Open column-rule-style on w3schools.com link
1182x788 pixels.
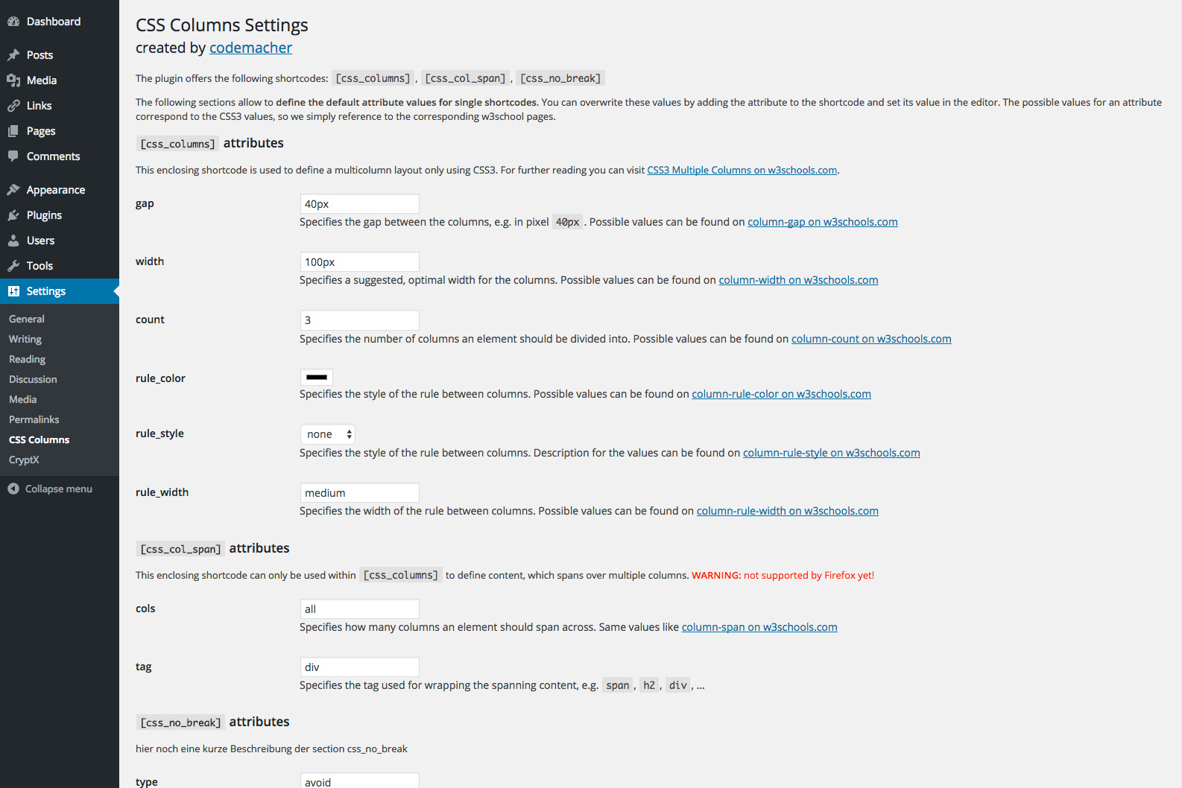tap(832, 453)
